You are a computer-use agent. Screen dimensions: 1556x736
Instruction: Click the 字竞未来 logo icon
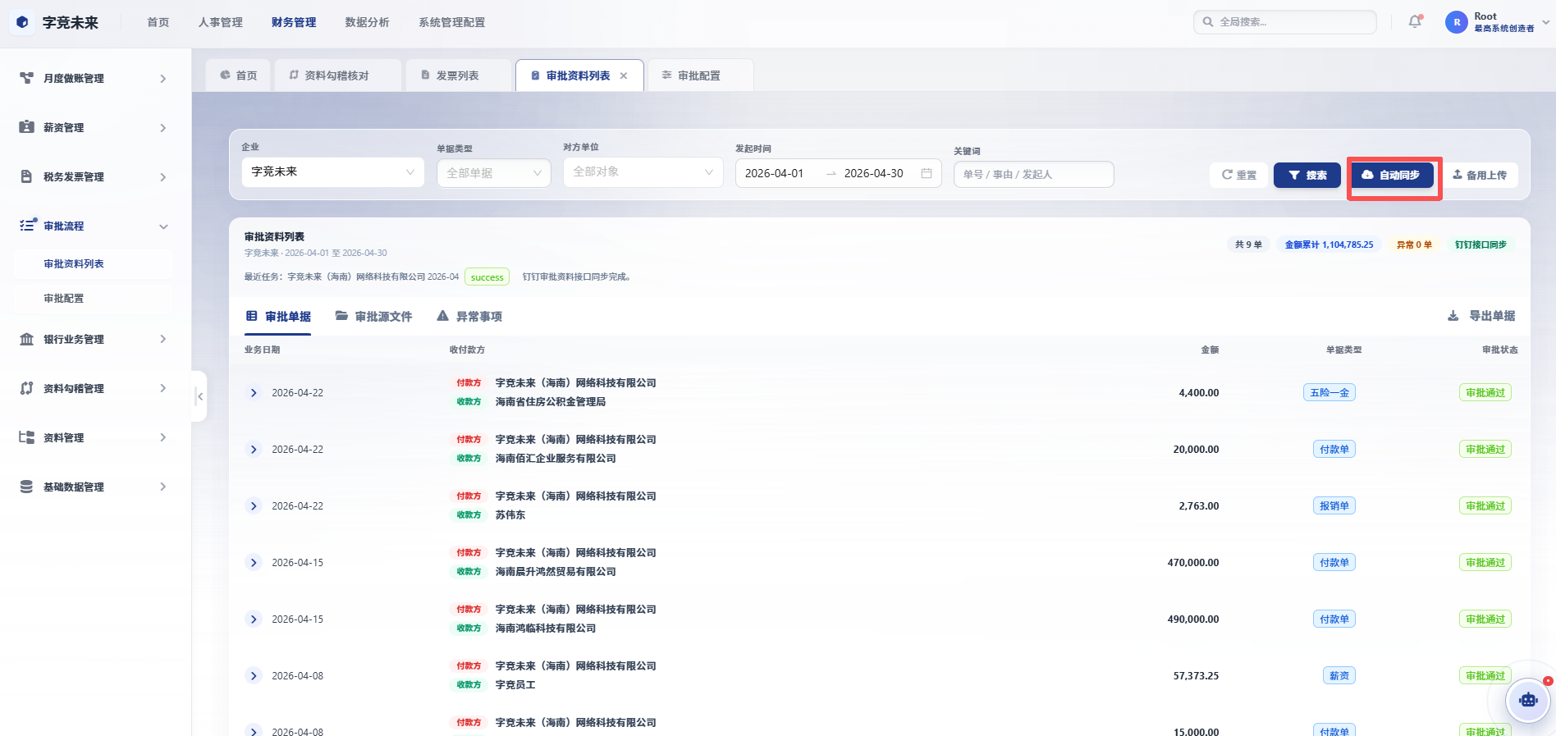22,22
